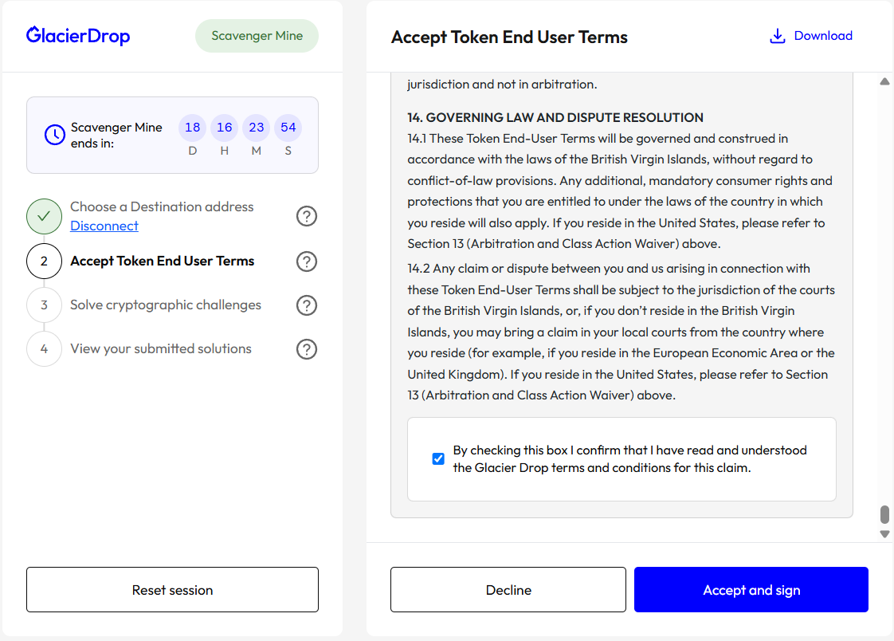Viewport: 894px width, 641px height.
Task: Click the Reset session button
Action: pyautogui.click(x=172, y=590)
